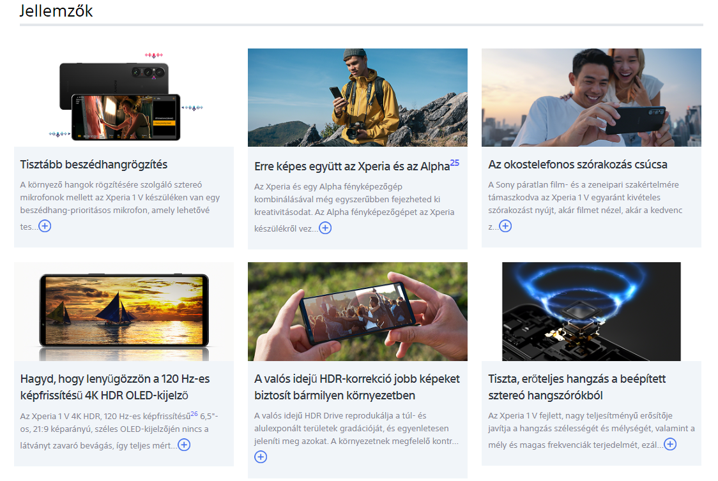The image size is (718, 481).
Task: Open footnote 25 next to Alpha heading
Action: 455,163
